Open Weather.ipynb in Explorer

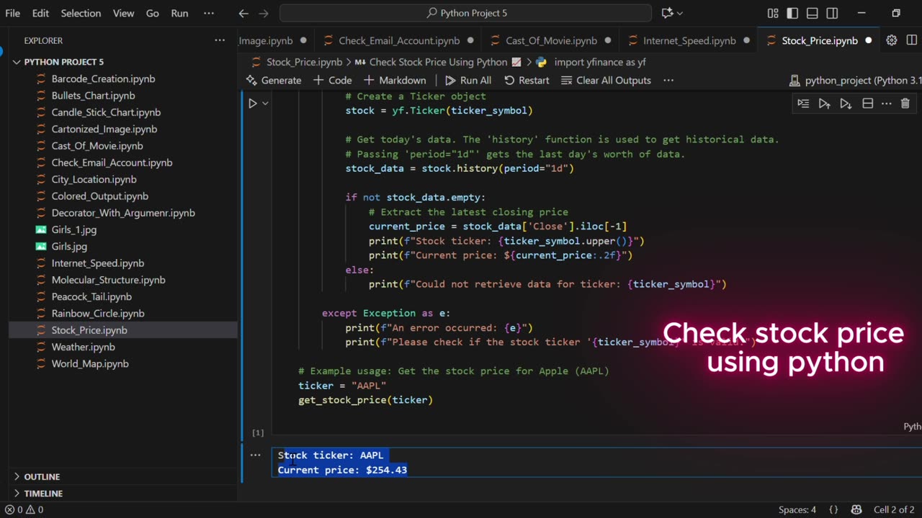[83, 347]
